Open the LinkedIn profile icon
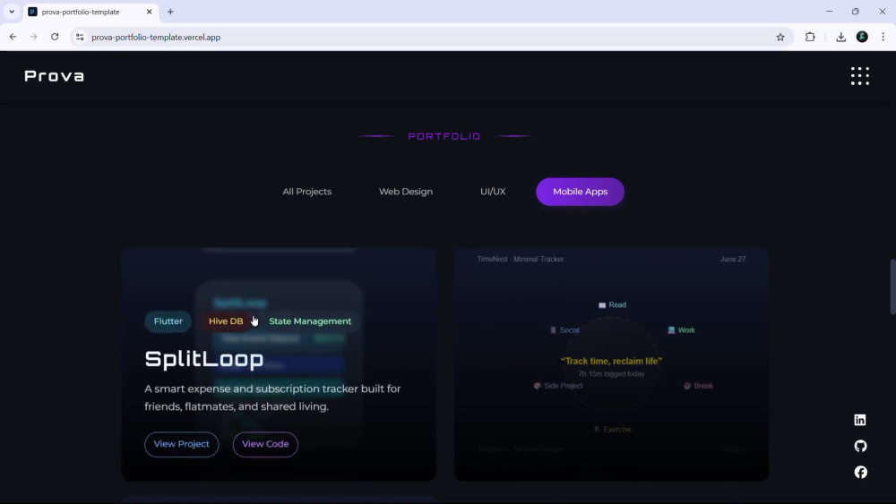The image size is (896, 504). point(860,420)
